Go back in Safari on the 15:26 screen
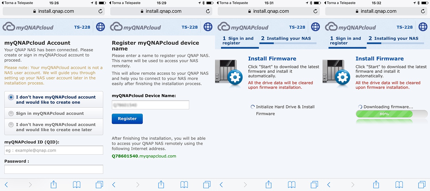 coord(6,185)
